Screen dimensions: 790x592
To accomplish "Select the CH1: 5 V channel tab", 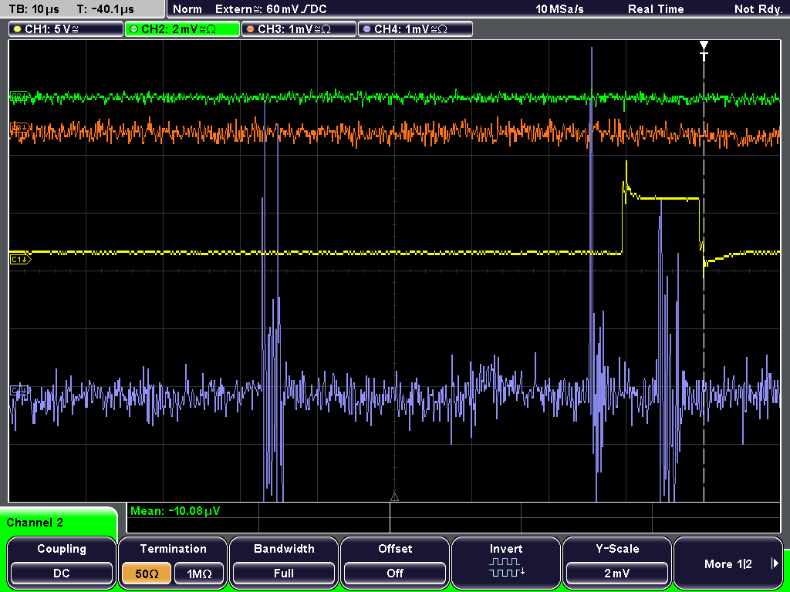I will click(66, 29).
